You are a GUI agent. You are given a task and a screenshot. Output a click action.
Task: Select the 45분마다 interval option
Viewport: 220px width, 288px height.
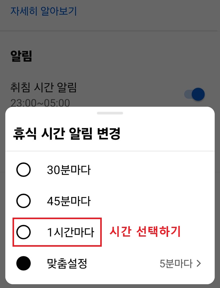click(x=24, y=201)
